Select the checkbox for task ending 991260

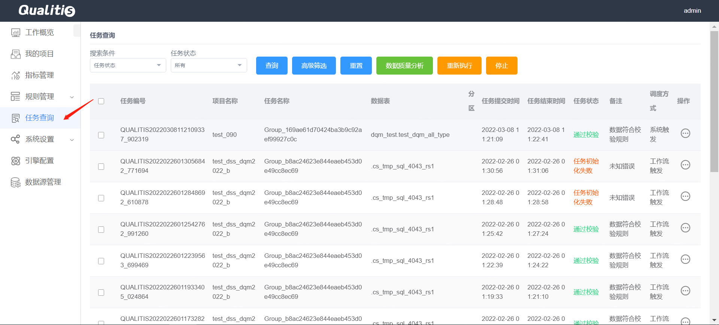pyautogui.click(x=101, y=229)
